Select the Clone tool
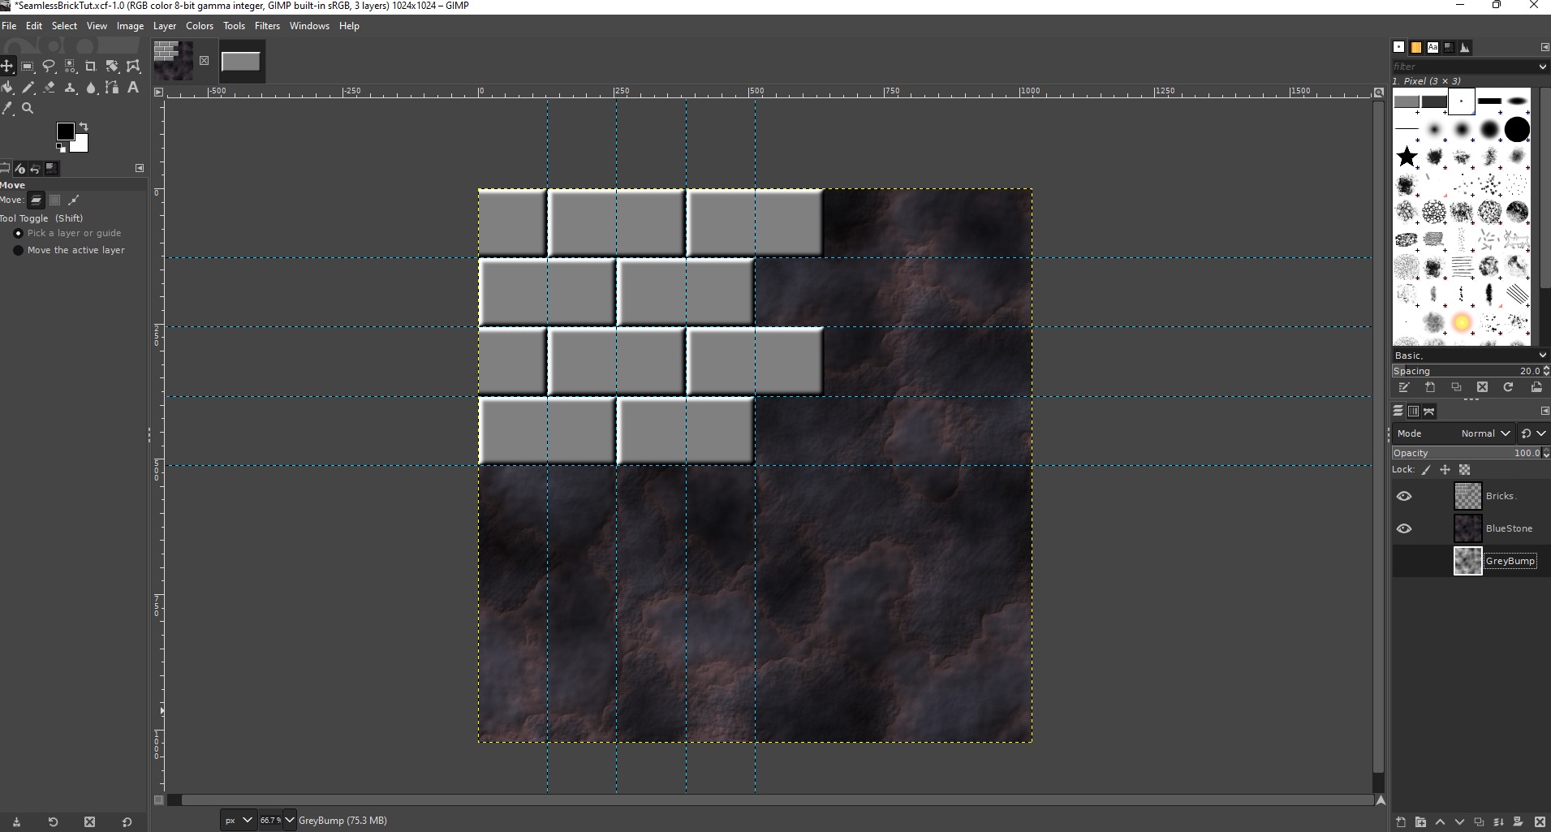 (71, 88)
